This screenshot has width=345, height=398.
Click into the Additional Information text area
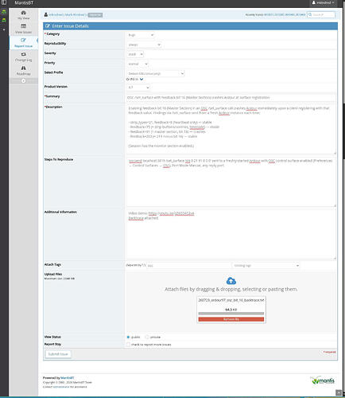pos(231,234)
